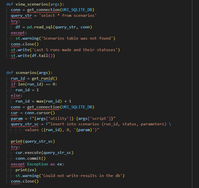The width and height of the screenshot is (199, 188).
Task: Click 'status' in the insert column list
Action: point(129,124)
